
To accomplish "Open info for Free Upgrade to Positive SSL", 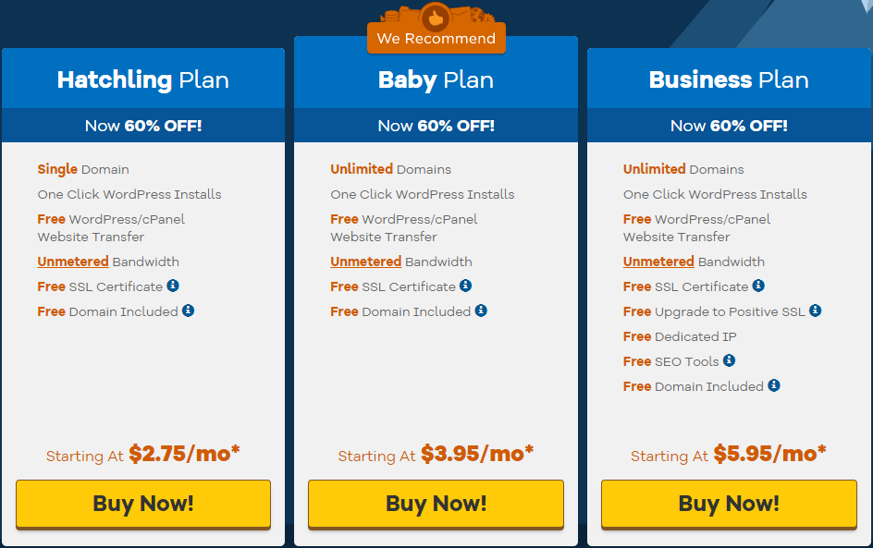I will [814, 311].
